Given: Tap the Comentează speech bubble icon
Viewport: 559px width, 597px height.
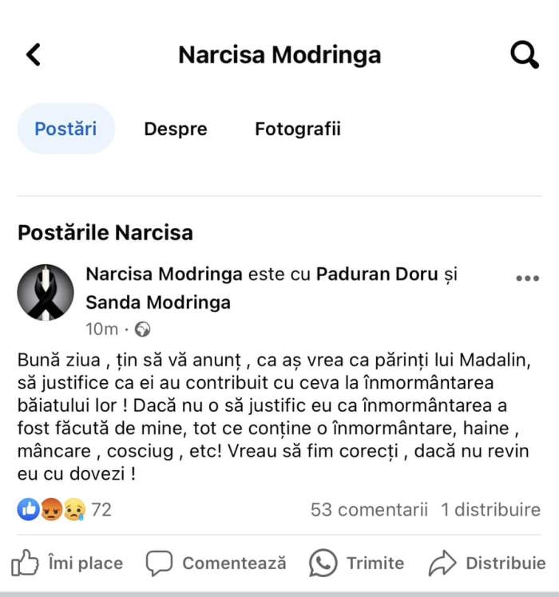Looking at the screenshot, I should [x=159, y=563].
